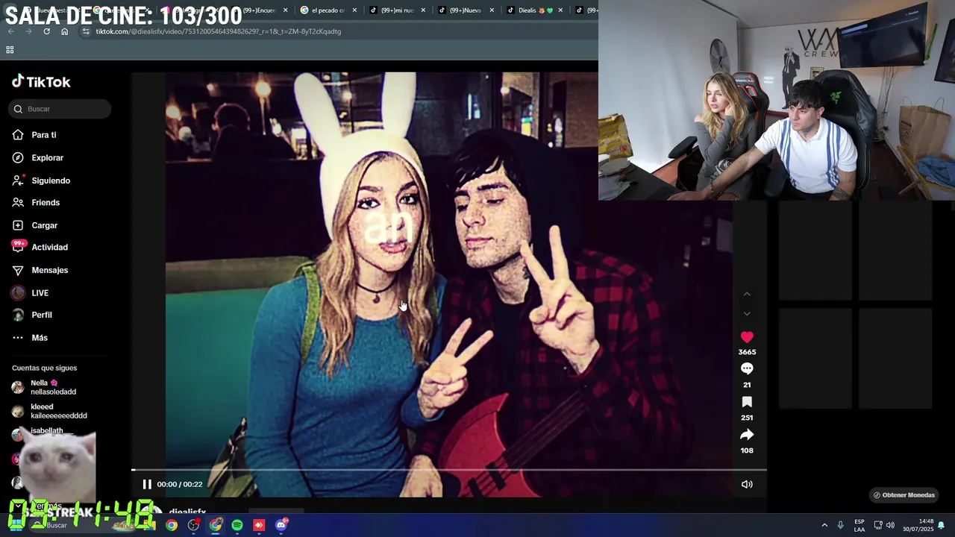Viewport: 955px width, 537px height.
Task: Open Discord from the taskbar
Action: click(x=281, y=525)
